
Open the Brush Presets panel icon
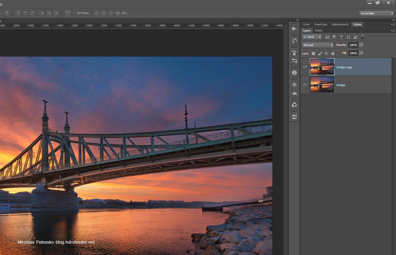(294, 52)
